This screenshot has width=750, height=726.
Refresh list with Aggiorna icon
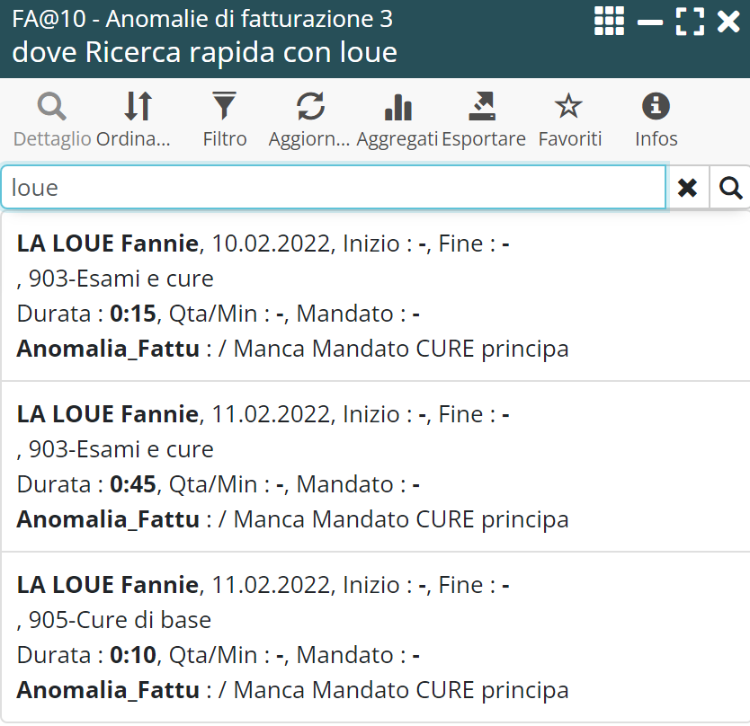click(310, 108)
